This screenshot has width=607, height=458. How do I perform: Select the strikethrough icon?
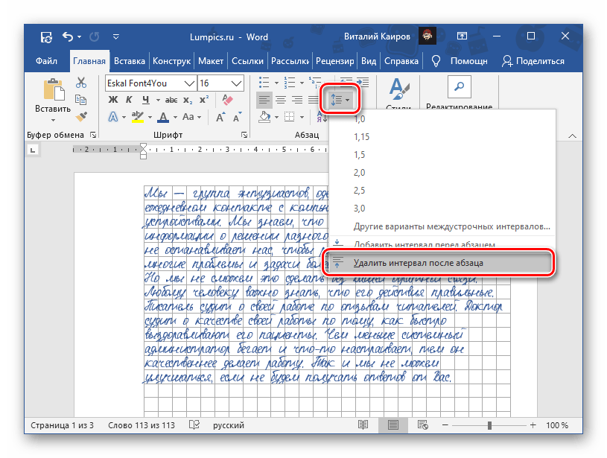(171, 99)
